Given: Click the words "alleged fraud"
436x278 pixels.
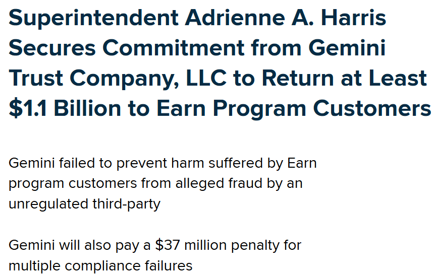Looking at the screenshot, I should pyautogui.click(x=219, y=183).
